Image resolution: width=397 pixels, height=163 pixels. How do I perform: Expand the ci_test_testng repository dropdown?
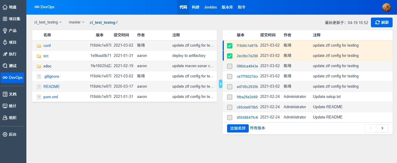click(48, 22)
